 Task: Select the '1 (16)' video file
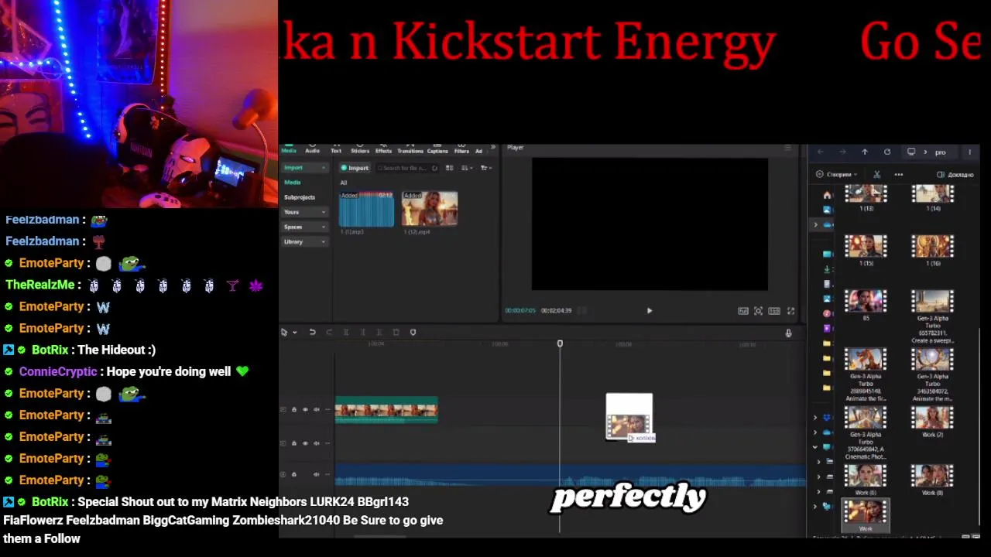point(933,251)
